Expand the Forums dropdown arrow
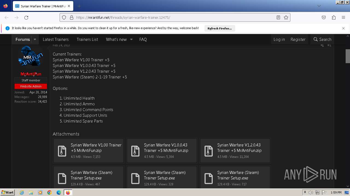The image size is (350, 196). coord(35,39)
